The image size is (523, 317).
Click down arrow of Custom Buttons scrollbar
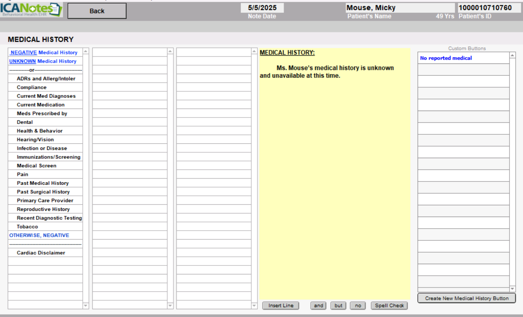coord(512,289)
